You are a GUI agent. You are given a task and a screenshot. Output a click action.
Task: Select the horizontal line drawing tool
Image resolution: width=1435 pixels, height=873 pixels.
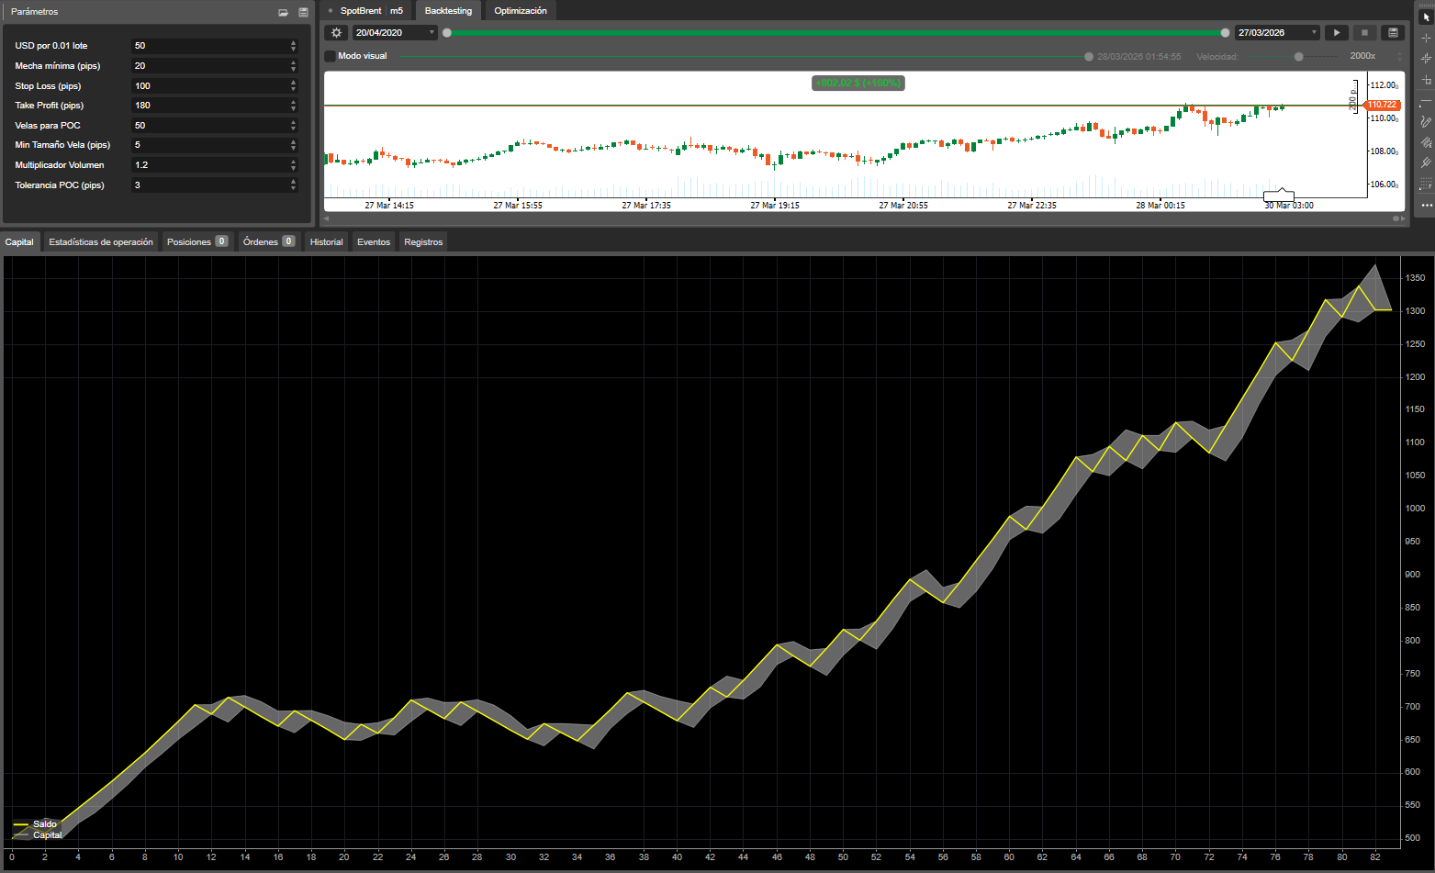tap(1426, 101)
